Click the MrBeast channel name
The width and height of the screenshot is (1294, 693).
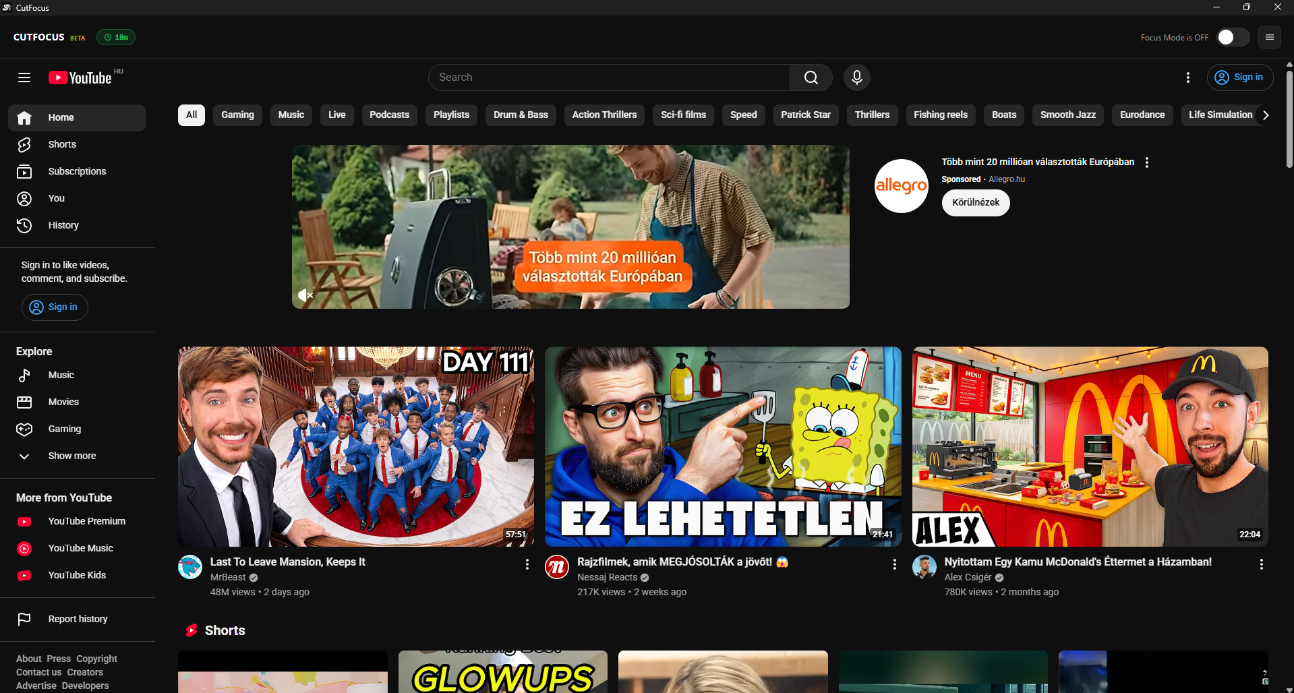coord(228,578)
